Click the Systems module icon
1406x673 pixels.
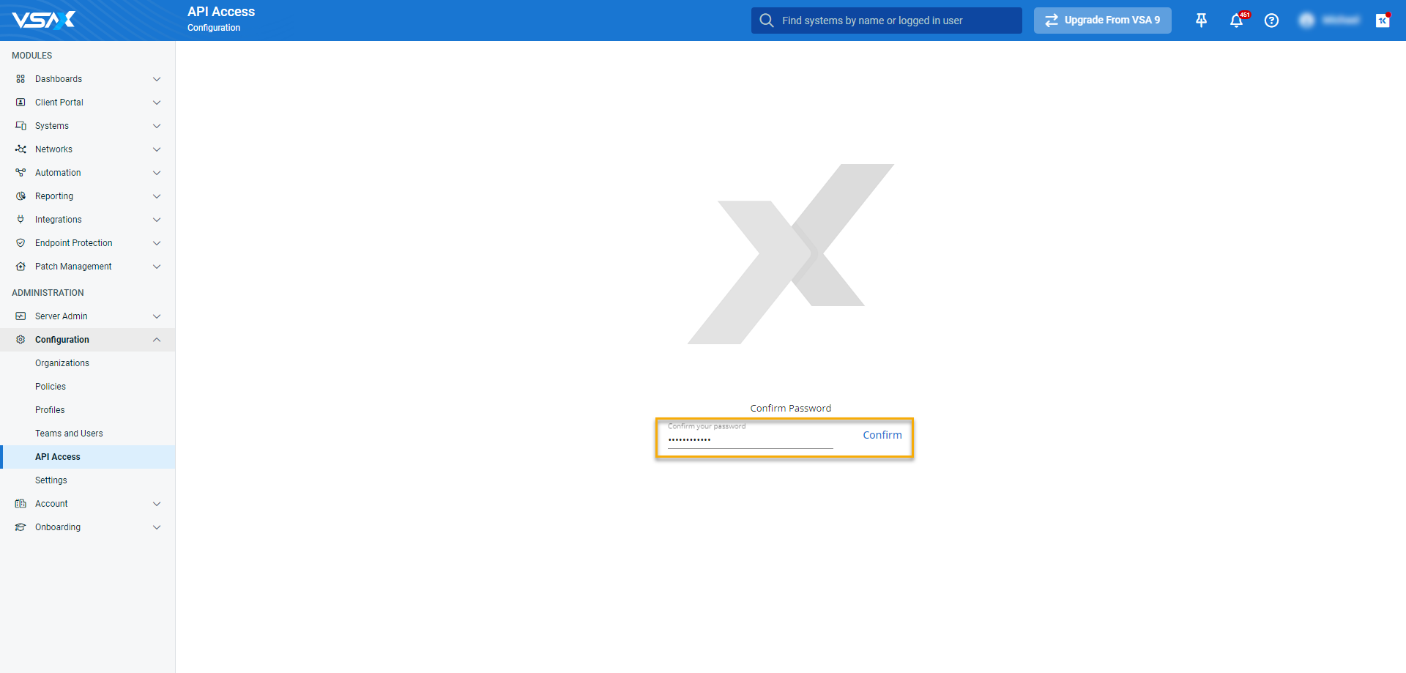point(21,126)
